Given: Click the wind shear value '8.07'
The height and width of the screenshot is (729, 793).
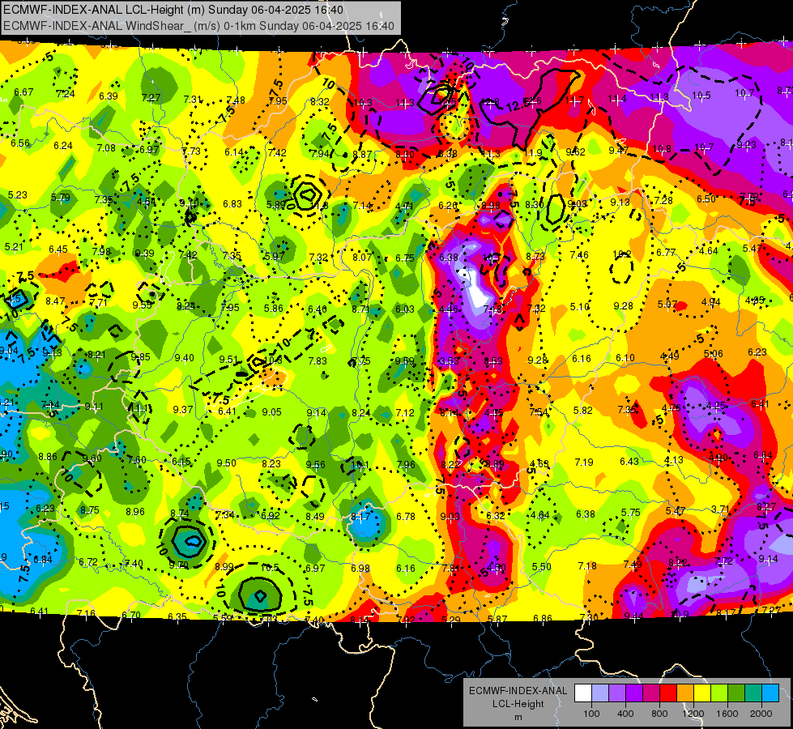Looking at the screenshot, I should tap(362, 257).
